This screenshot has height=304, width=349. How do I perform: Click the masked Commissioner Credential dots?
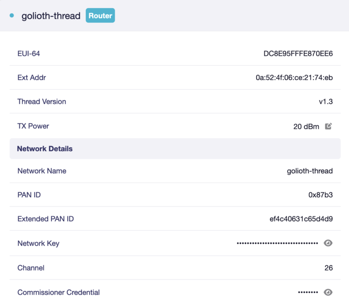coord(308,292)
